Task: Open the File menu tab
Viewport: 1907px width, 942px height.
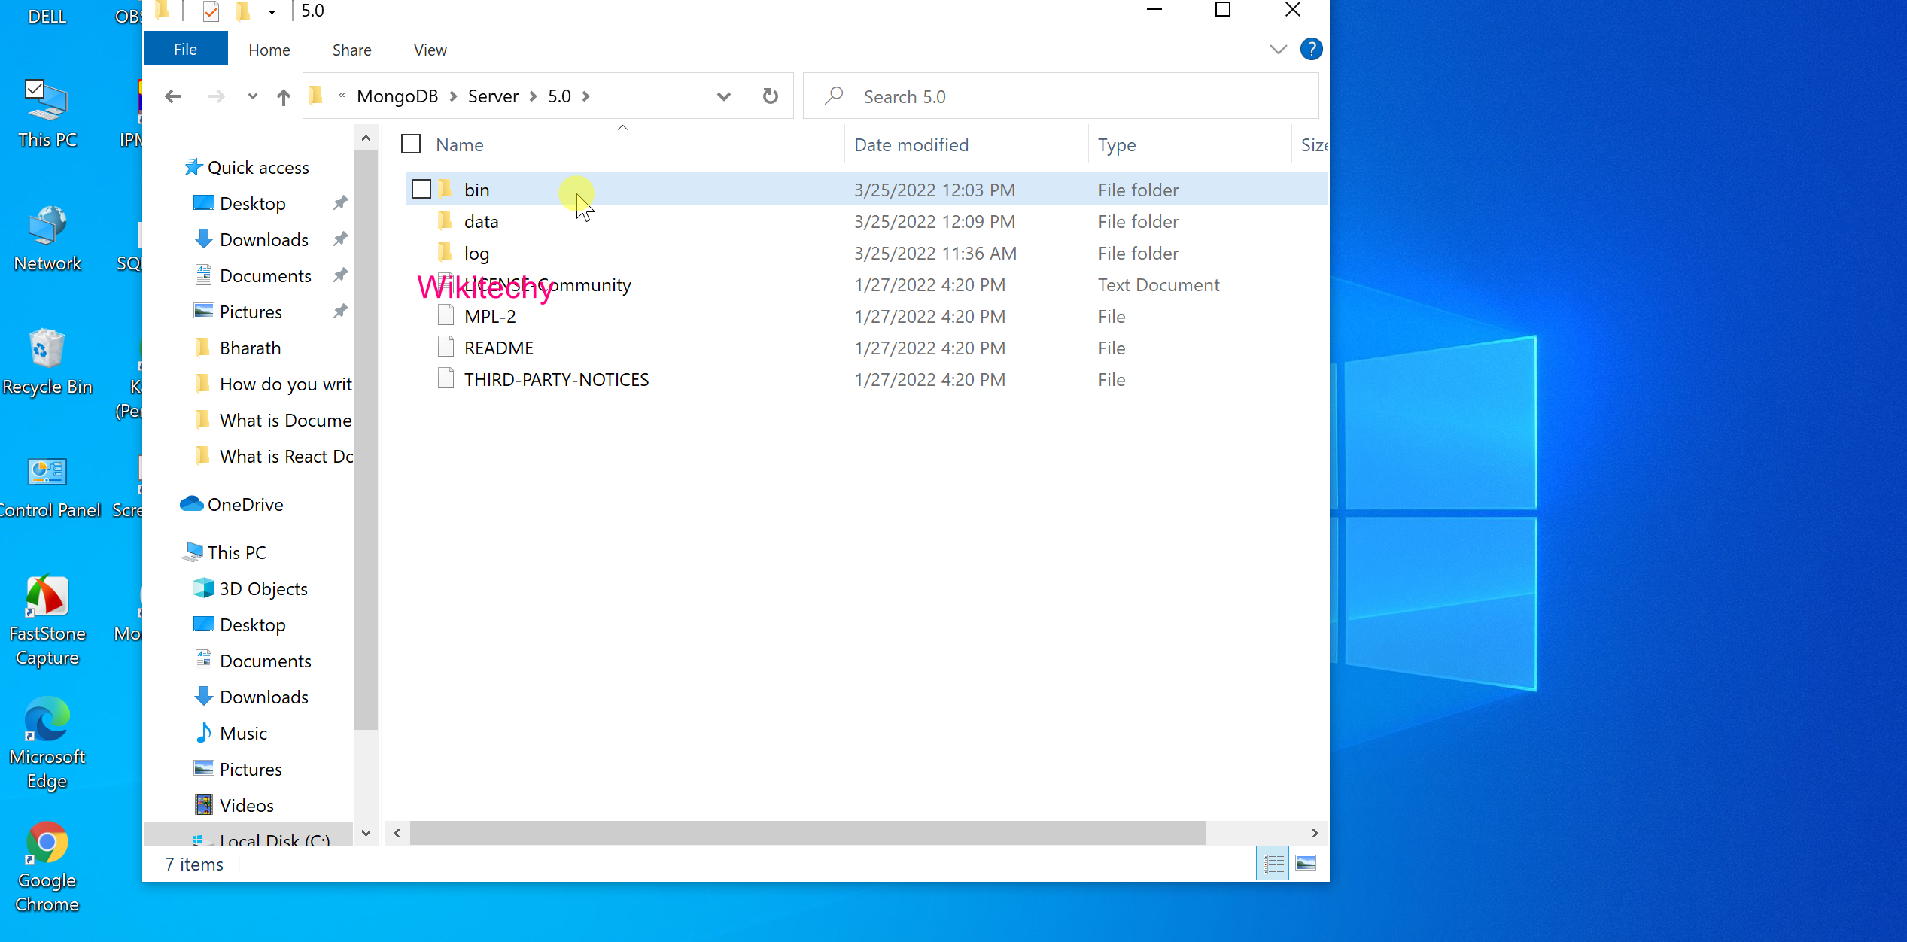Action: 185,50
